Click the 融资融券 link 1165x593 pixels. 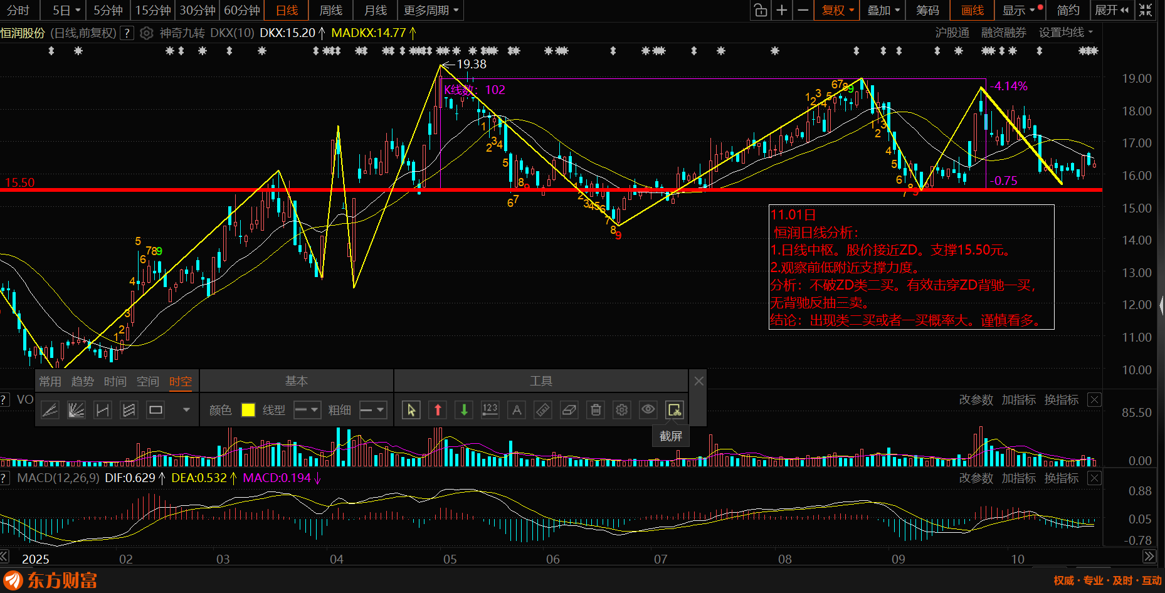point(1003,33)
